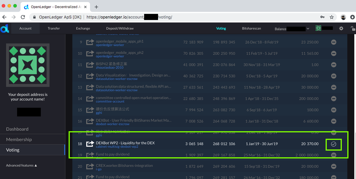Viewport: 356px width, 179px height.
Task: Open the Balance dropdown in header
Action: pos(292,29)
